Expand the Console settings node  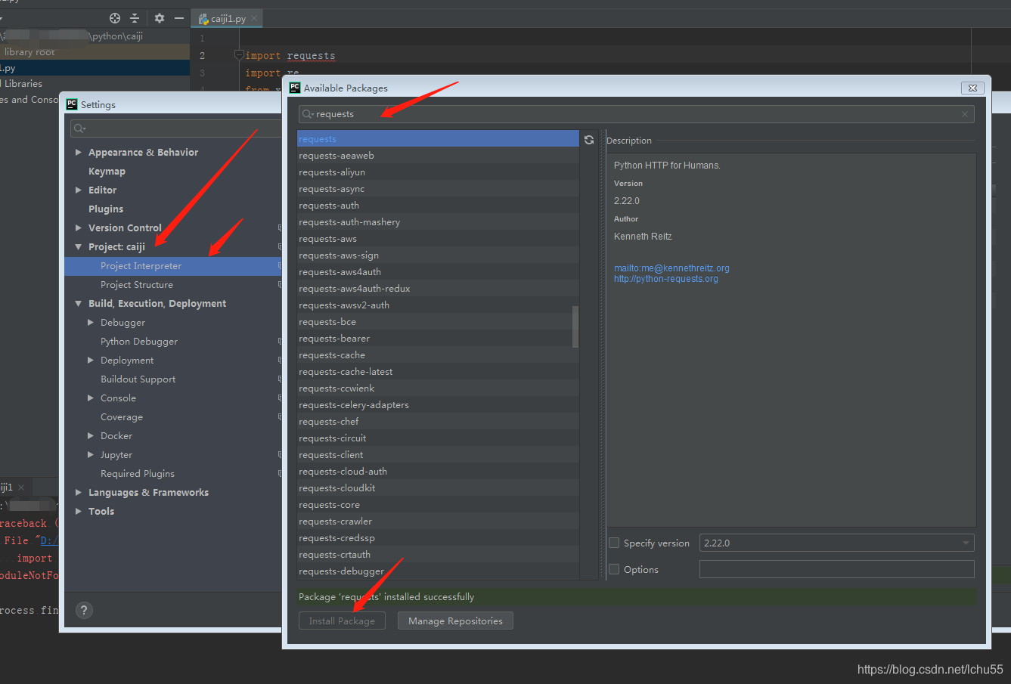click(x=91, y=398)
